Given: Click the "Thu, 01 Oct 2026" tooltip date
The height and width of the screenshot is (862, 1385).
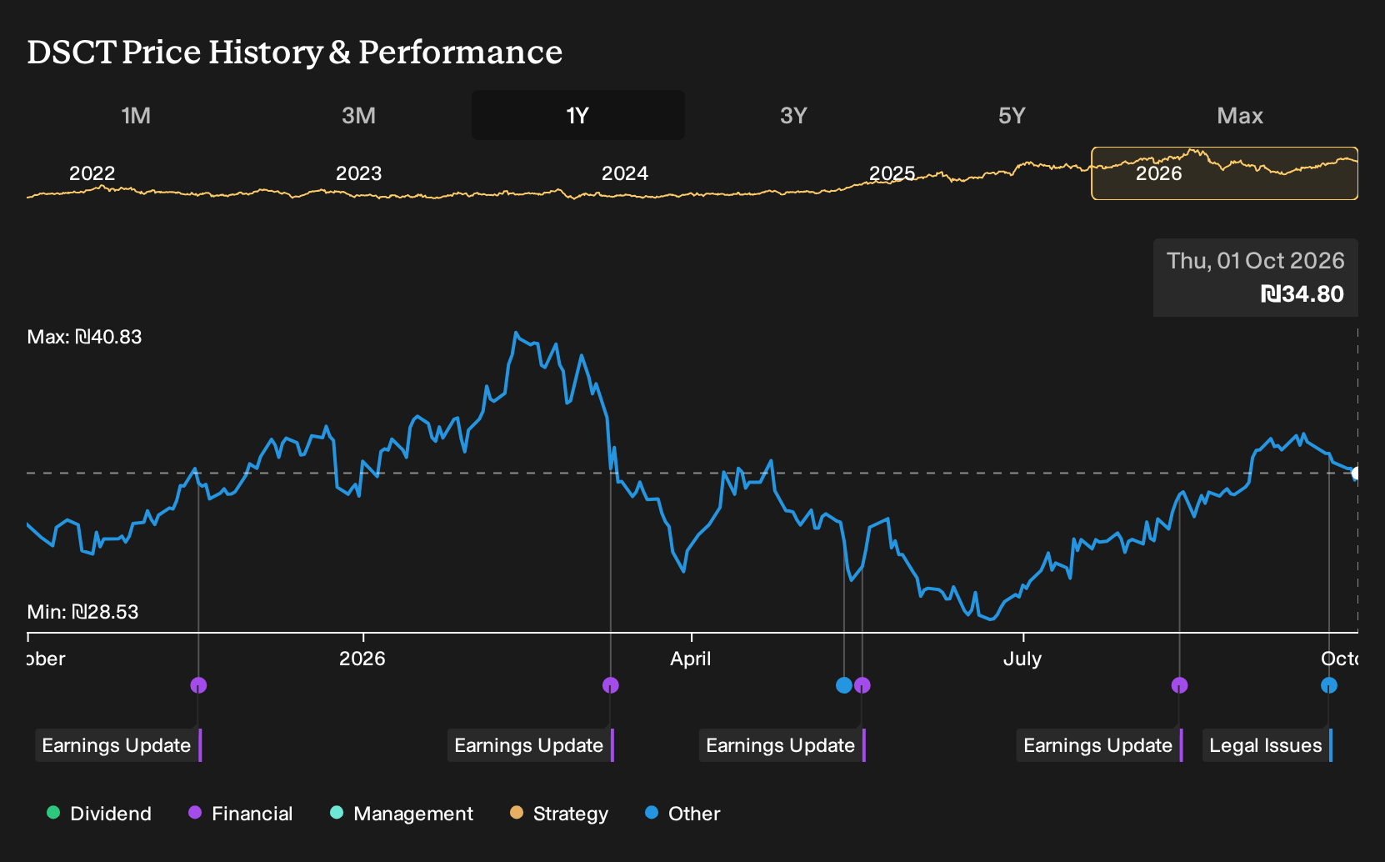Looking at the screenshot, I should pos(1255,261).
